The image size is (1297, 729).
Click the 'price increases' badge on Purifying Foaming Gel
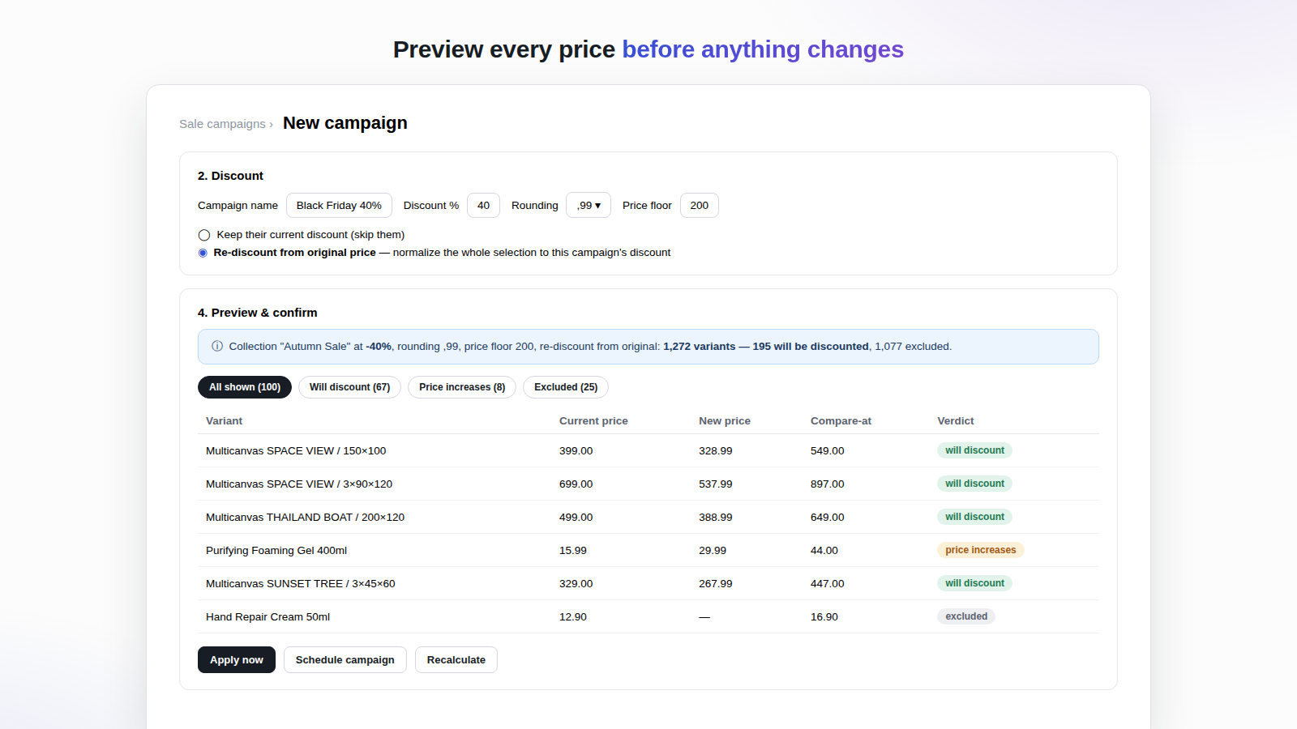980,550
